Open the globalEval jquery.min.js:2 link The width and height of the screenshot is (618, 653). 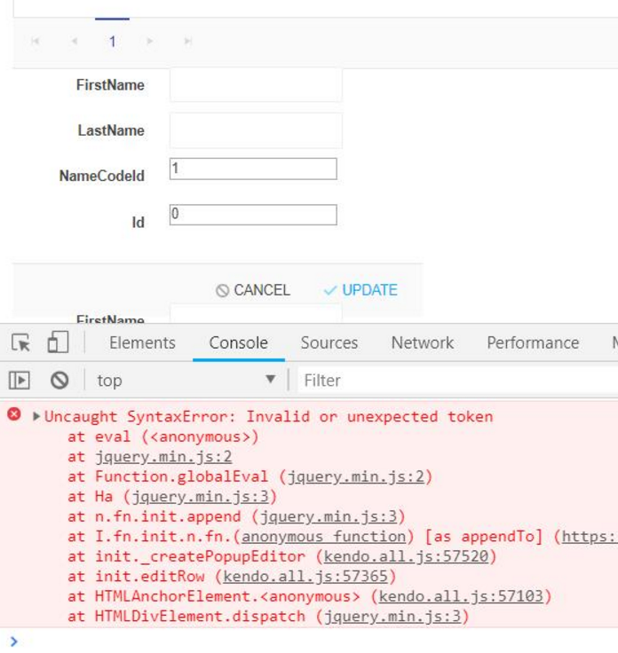[x=356, y=476]
